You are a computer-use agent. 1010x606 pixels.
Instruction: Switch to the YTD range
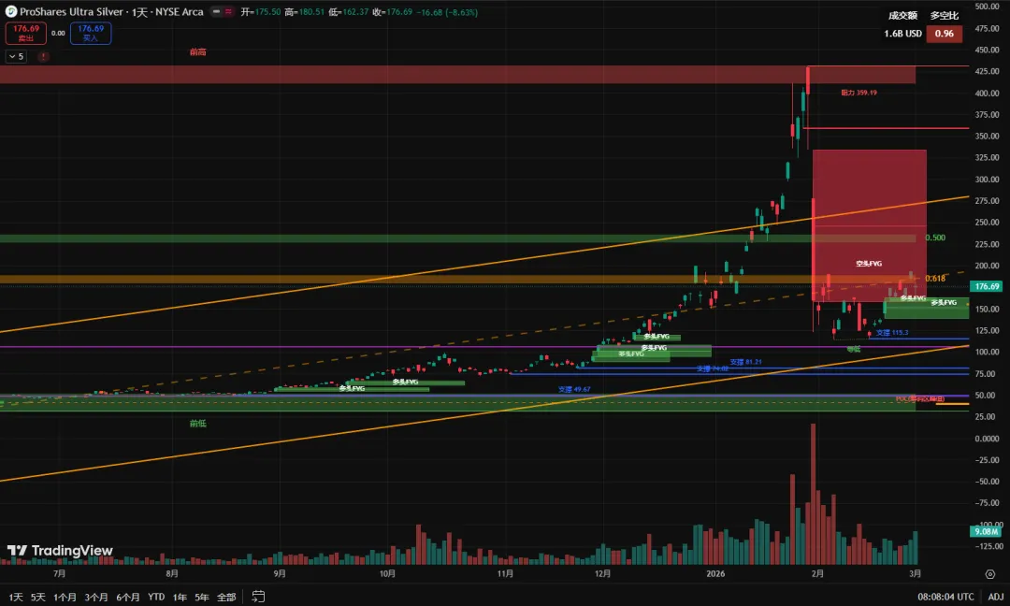(x=156, y=597)
